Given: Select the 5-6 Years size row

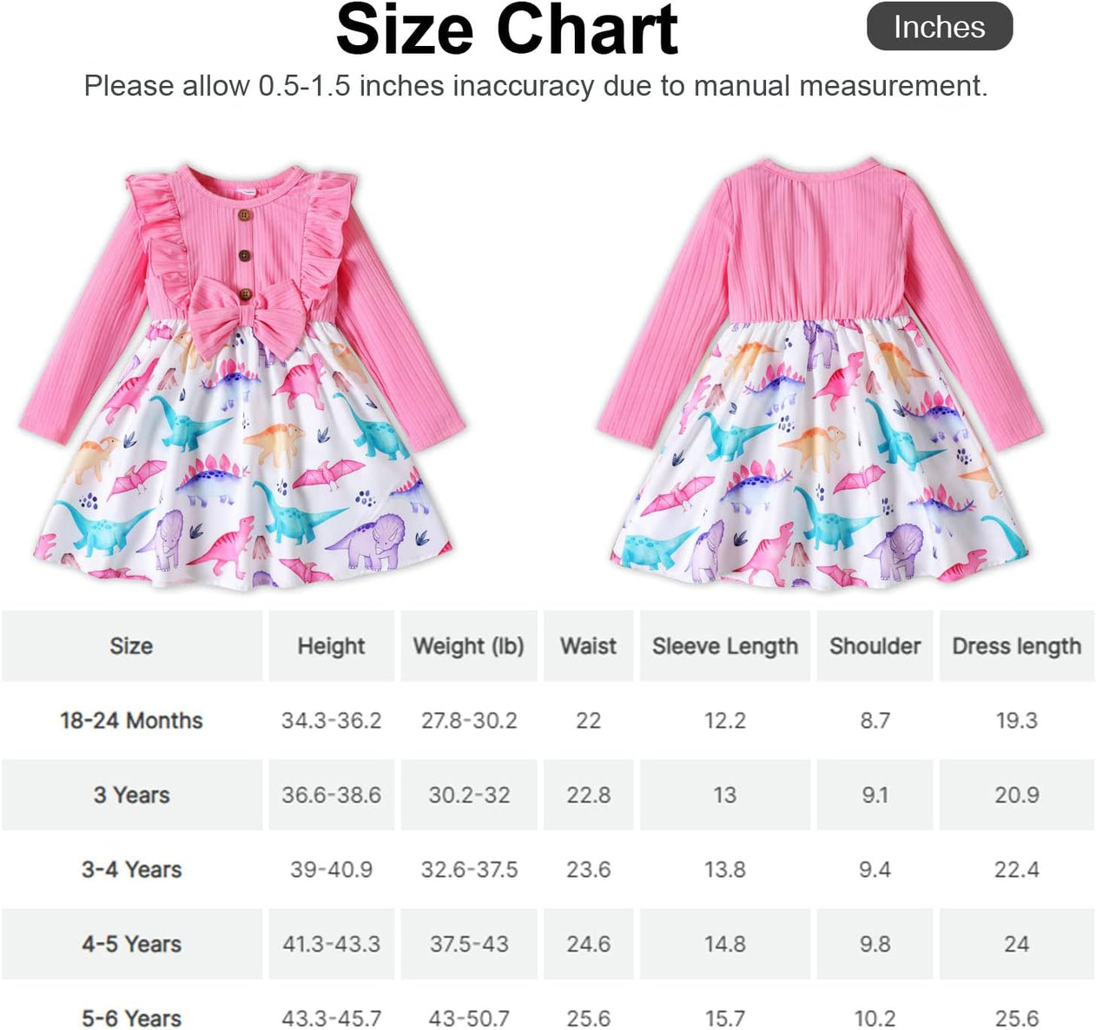Looking at the screenshot, I should (x=548, y=1010).
